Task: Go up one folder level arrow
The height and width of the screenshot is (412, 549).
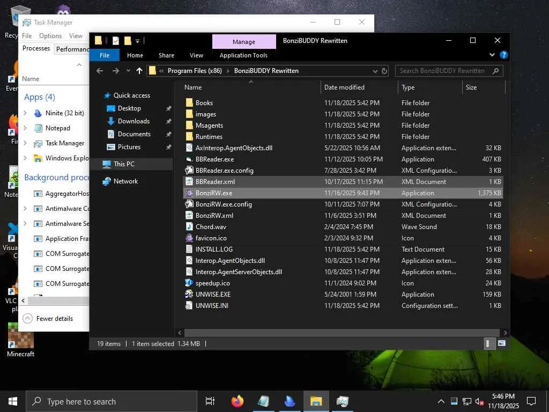Action: [x=139, y=71]
